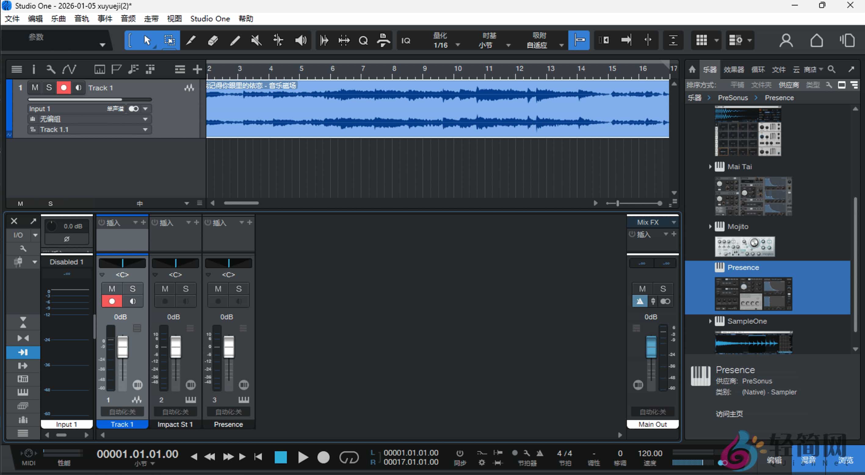Open the Track 1.1 layer dropdown
Screen dimensions: 865x475
pyautogui.click(x=145, y=129)
